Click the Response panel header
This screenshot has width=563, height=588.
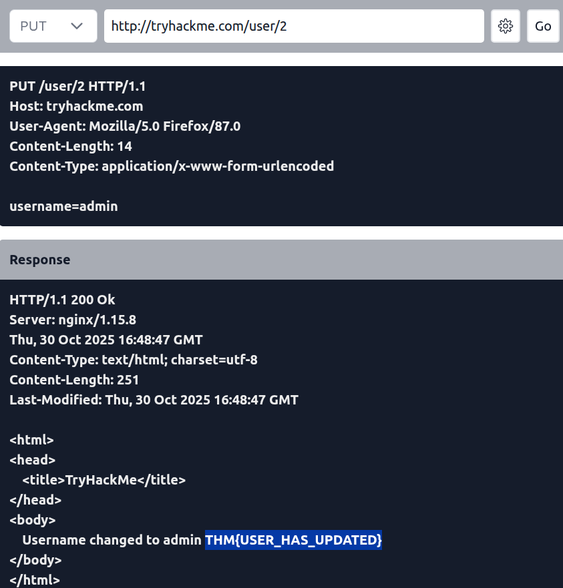pyautogui.click(x=281, y=260)
